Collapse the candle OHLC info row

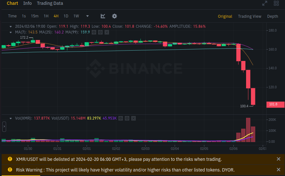(x=11, y=27)
